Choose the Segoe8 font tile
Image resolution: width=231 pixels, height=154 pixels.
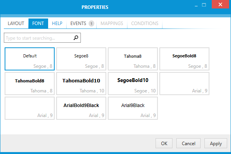tap(81, 59)
